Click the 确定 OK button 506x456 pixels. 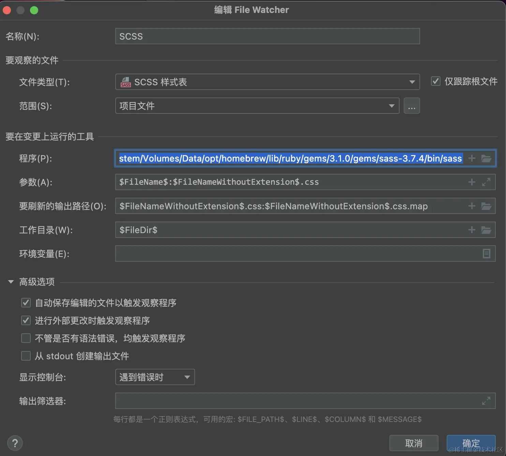click(471, 443)
